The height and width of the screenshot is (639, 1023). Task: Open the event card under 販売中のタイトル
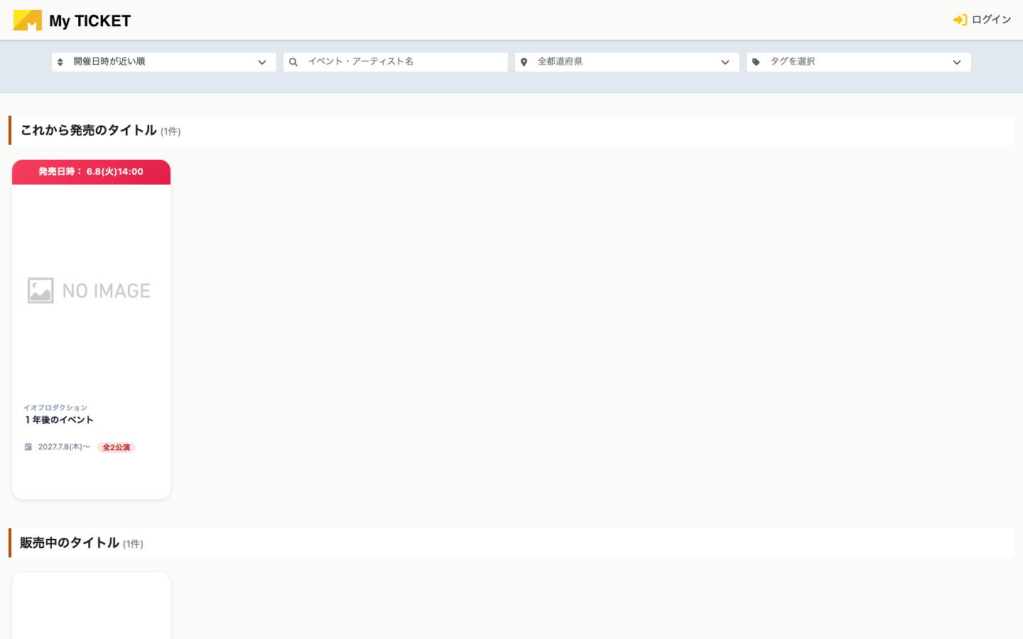click(91, 606)
